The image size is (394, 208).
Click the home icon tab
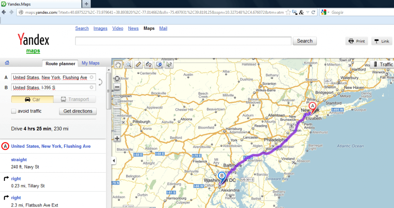pyautogui.click(x=7, y=63)
